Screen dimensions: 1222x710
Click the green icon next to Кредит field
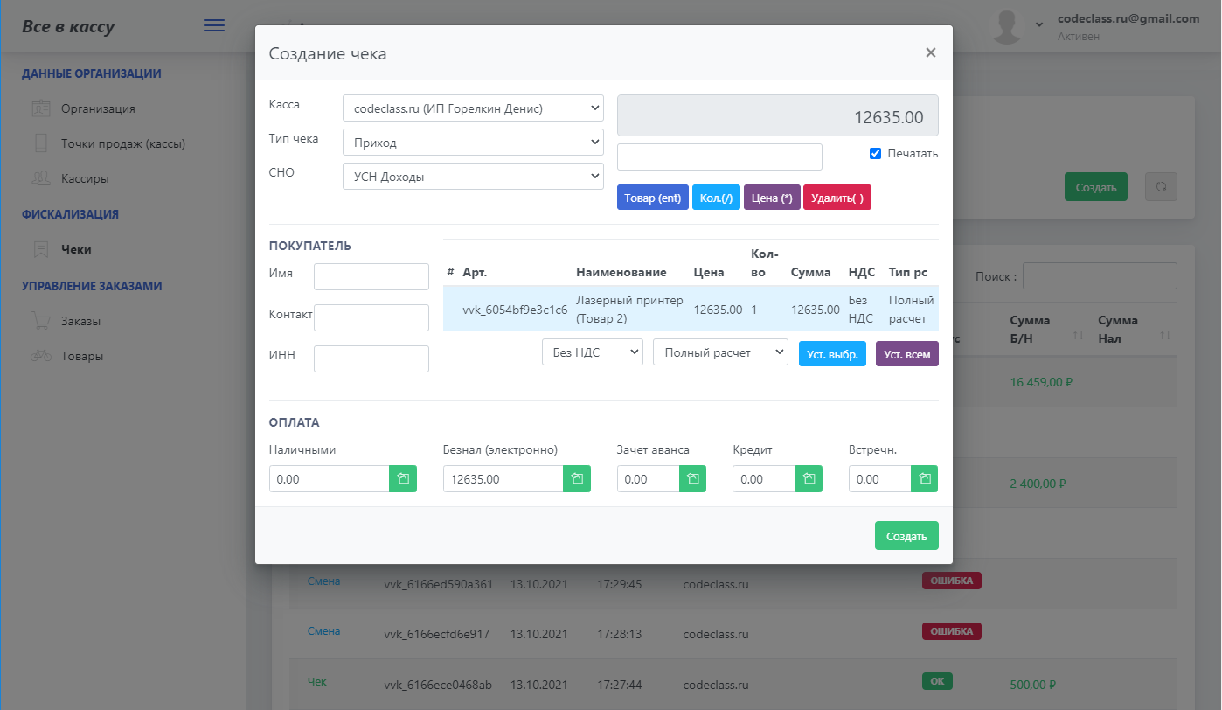pyautogui.click(x=809, y=479)
